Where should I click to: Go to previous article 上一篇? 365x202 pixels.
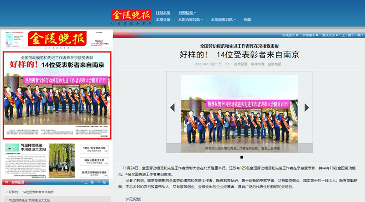346,35
